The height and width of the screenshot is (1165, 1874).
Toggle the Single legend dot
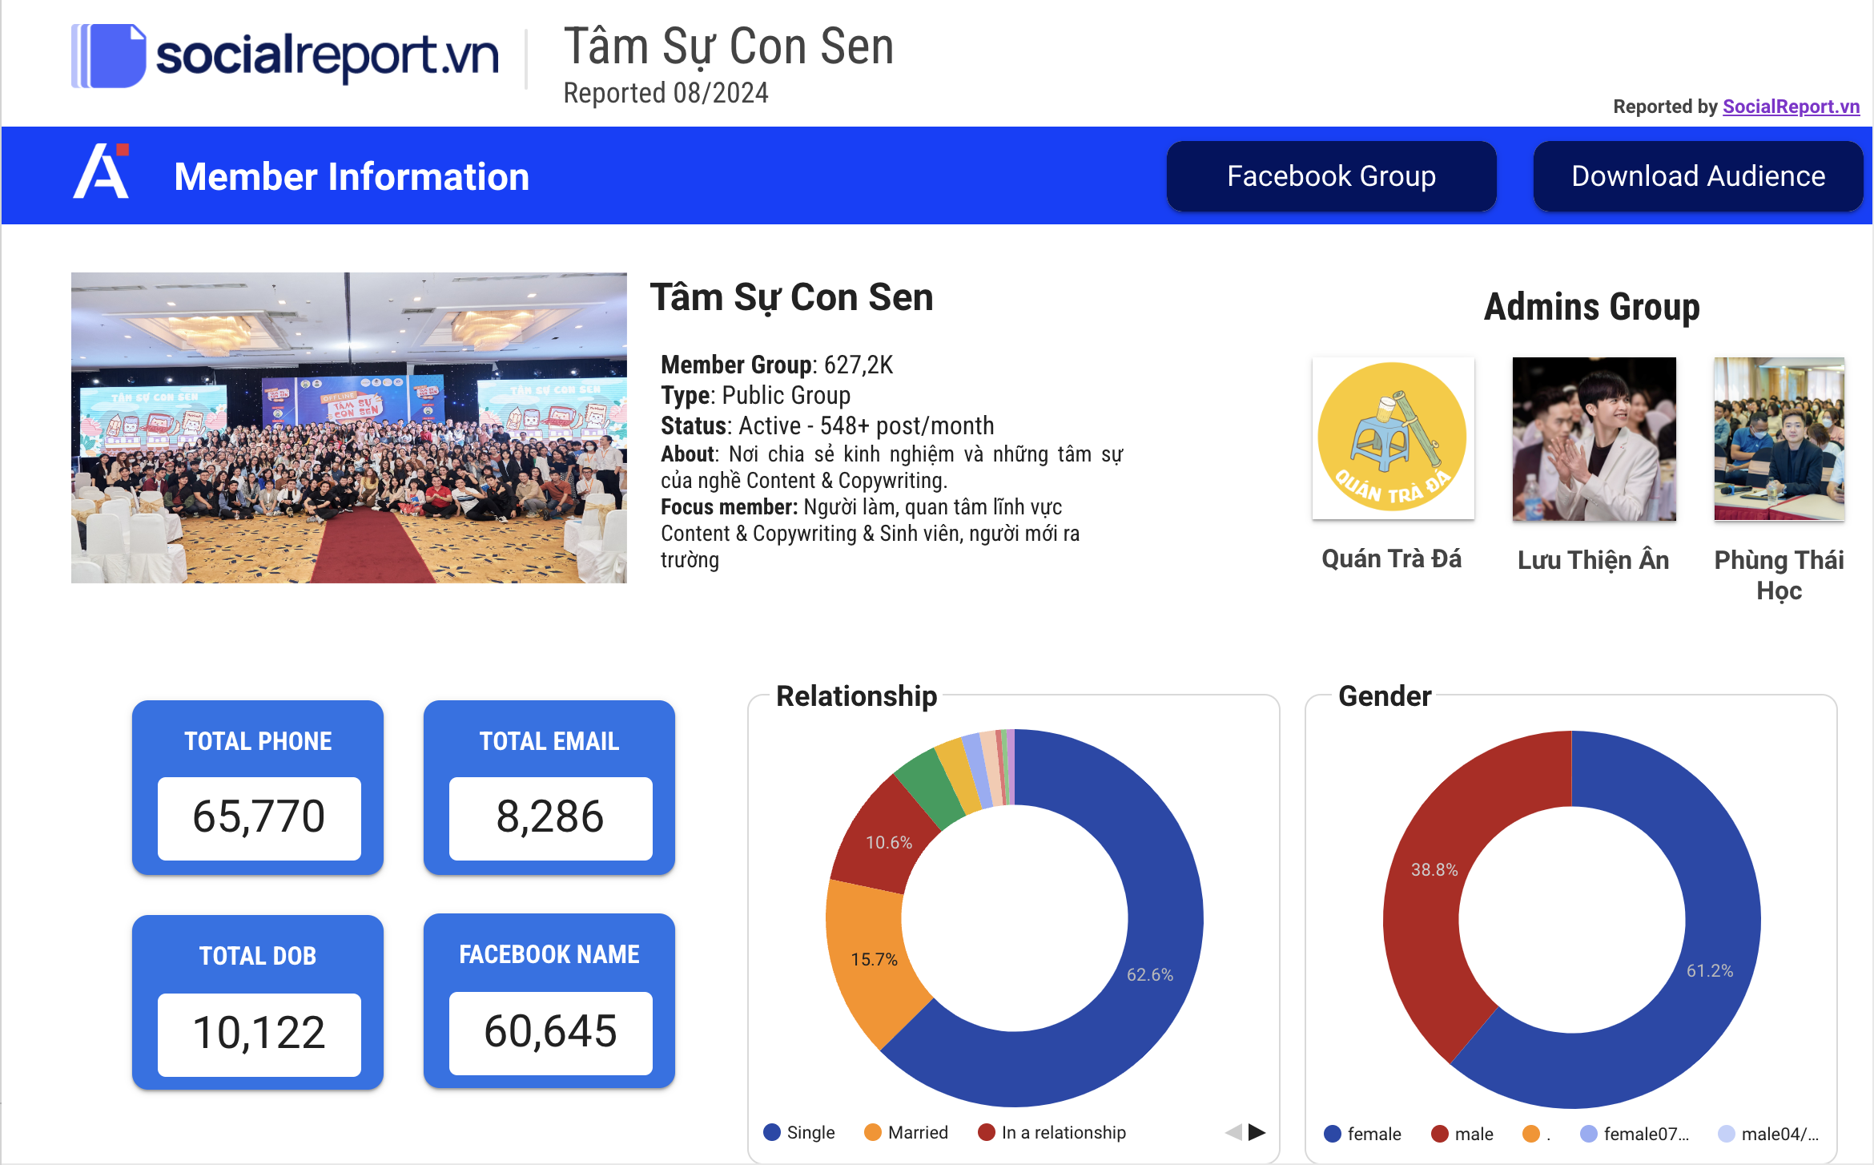click(772, 1132)
